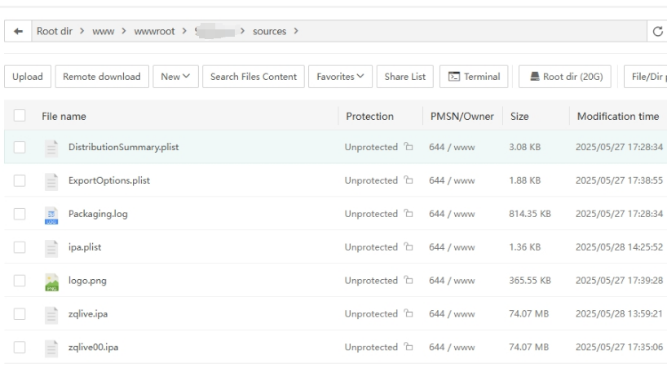Click the Search Files Content button
This screenshot has width=667, height=386.
point(254,77)
